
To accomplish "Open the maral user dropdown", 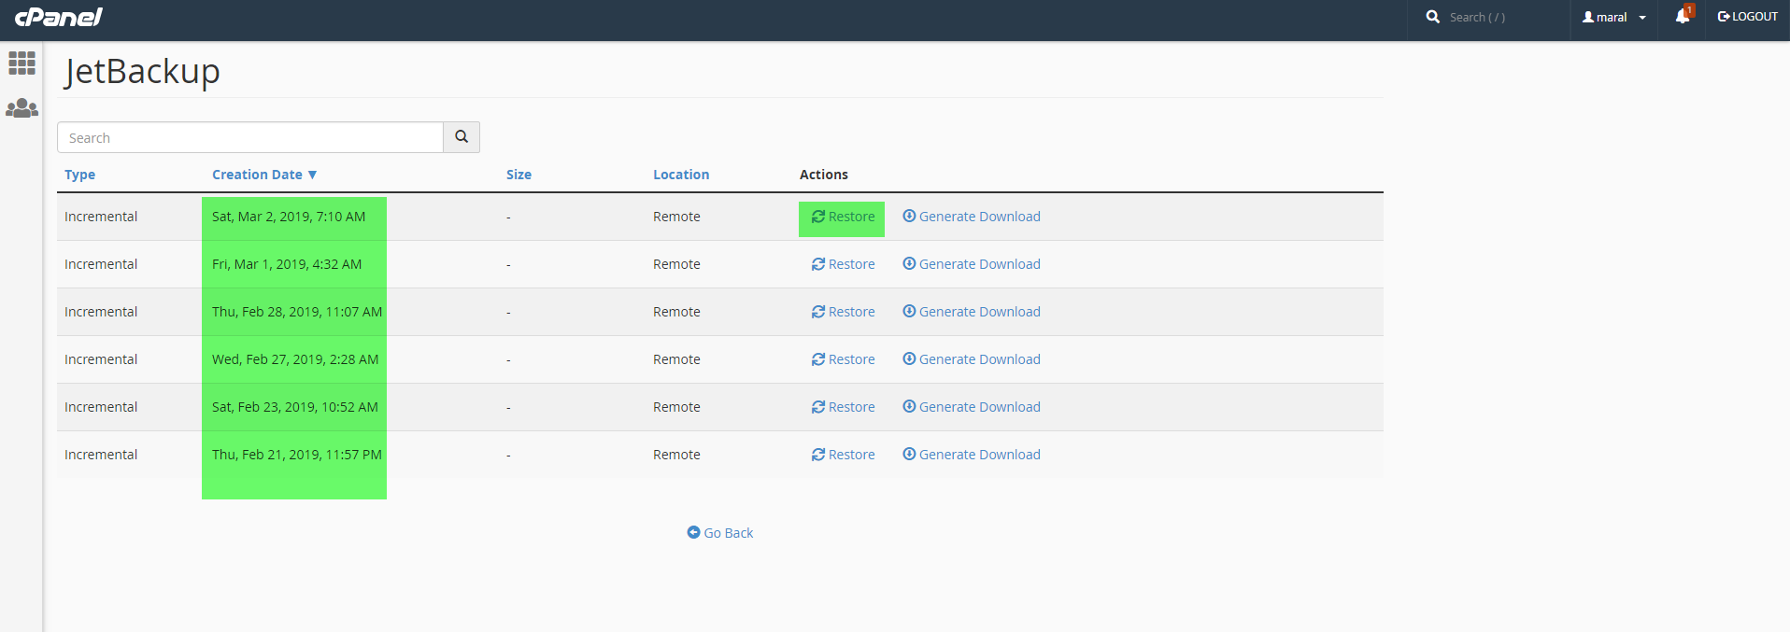I will [x=1613, y=17].
